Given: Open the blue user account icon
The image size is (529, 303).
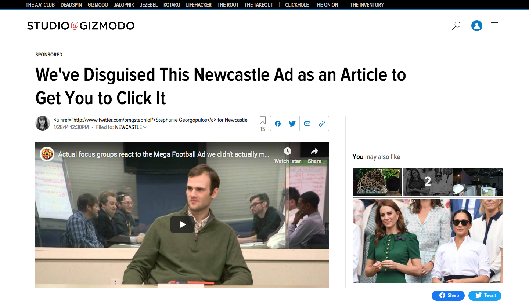Looking at the screenshot, I should (x=477, y=26).
